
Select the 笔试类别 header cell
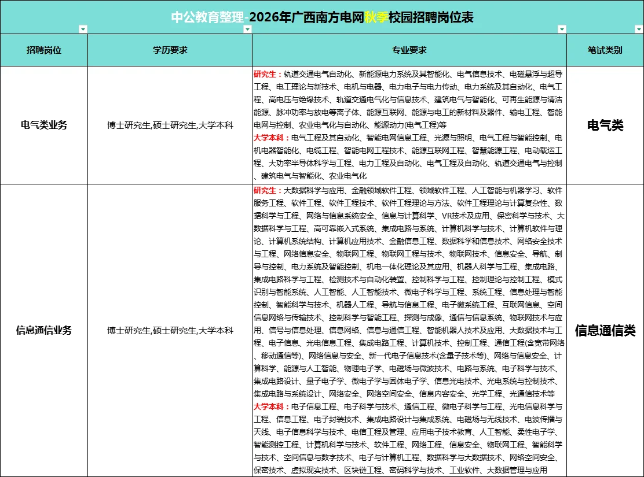[x=605, y=50]
